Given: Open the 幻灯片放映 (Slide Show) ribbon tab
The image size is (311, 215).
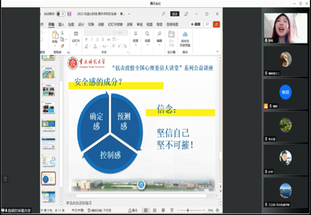Looking at the screenshot, I should coord(115,24).
